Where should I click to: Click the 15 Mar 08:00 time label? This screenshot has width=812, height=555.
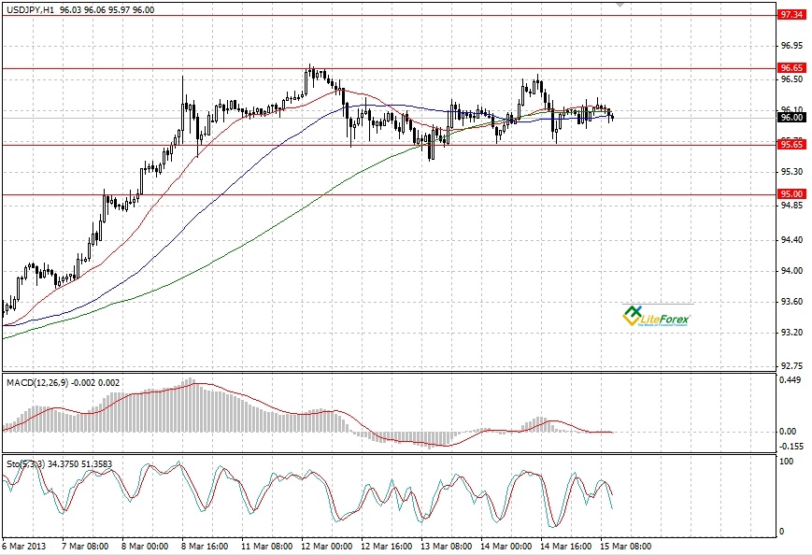tap(625, 547)
